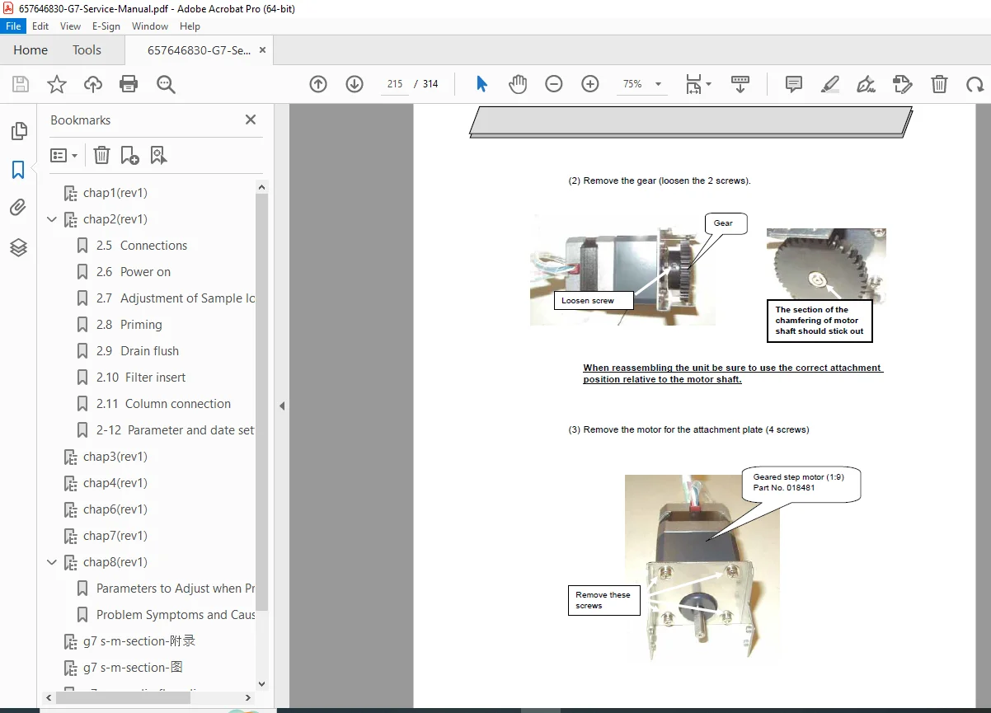991x713 pixels.
Task: Activate the hand pan tool
Action: [518, 84]
